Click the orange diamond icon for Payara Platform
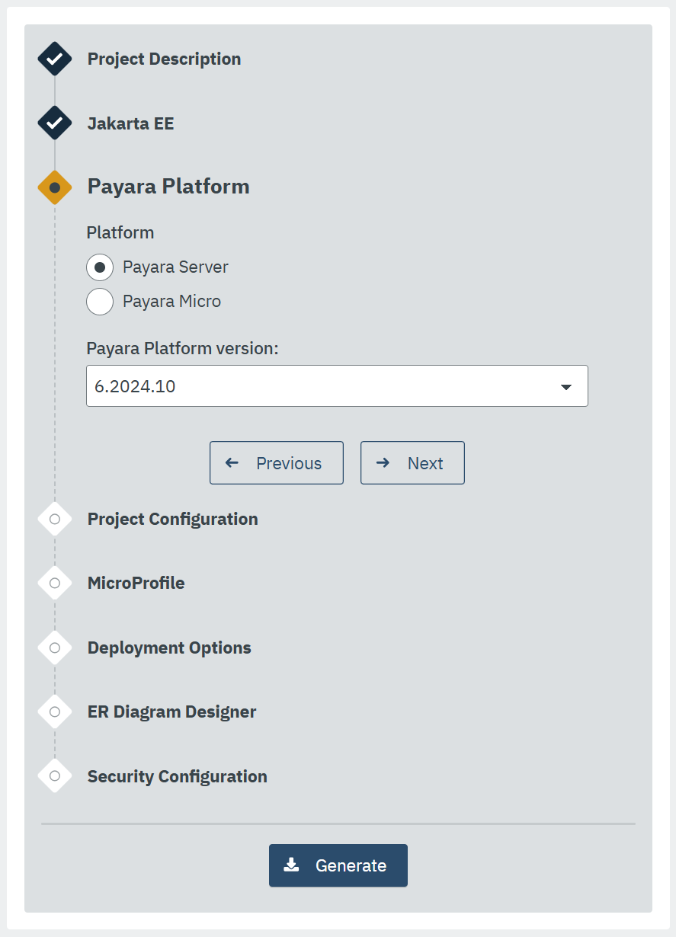Image resolution: width=676 pixels, height=937 pixels. tap(54, 187)
